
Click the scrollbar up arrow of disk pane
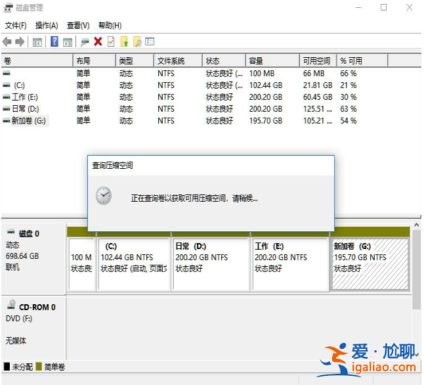tap(417, 225)
